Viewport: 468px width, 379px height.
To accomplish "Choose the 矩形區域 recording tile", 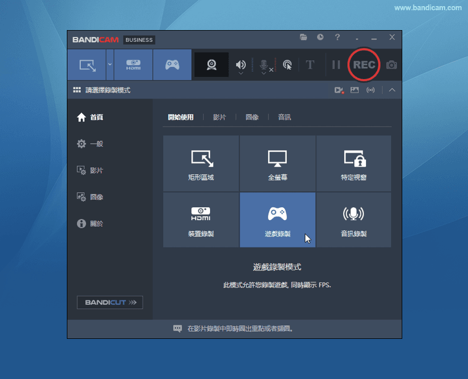I will coord(201,163).
